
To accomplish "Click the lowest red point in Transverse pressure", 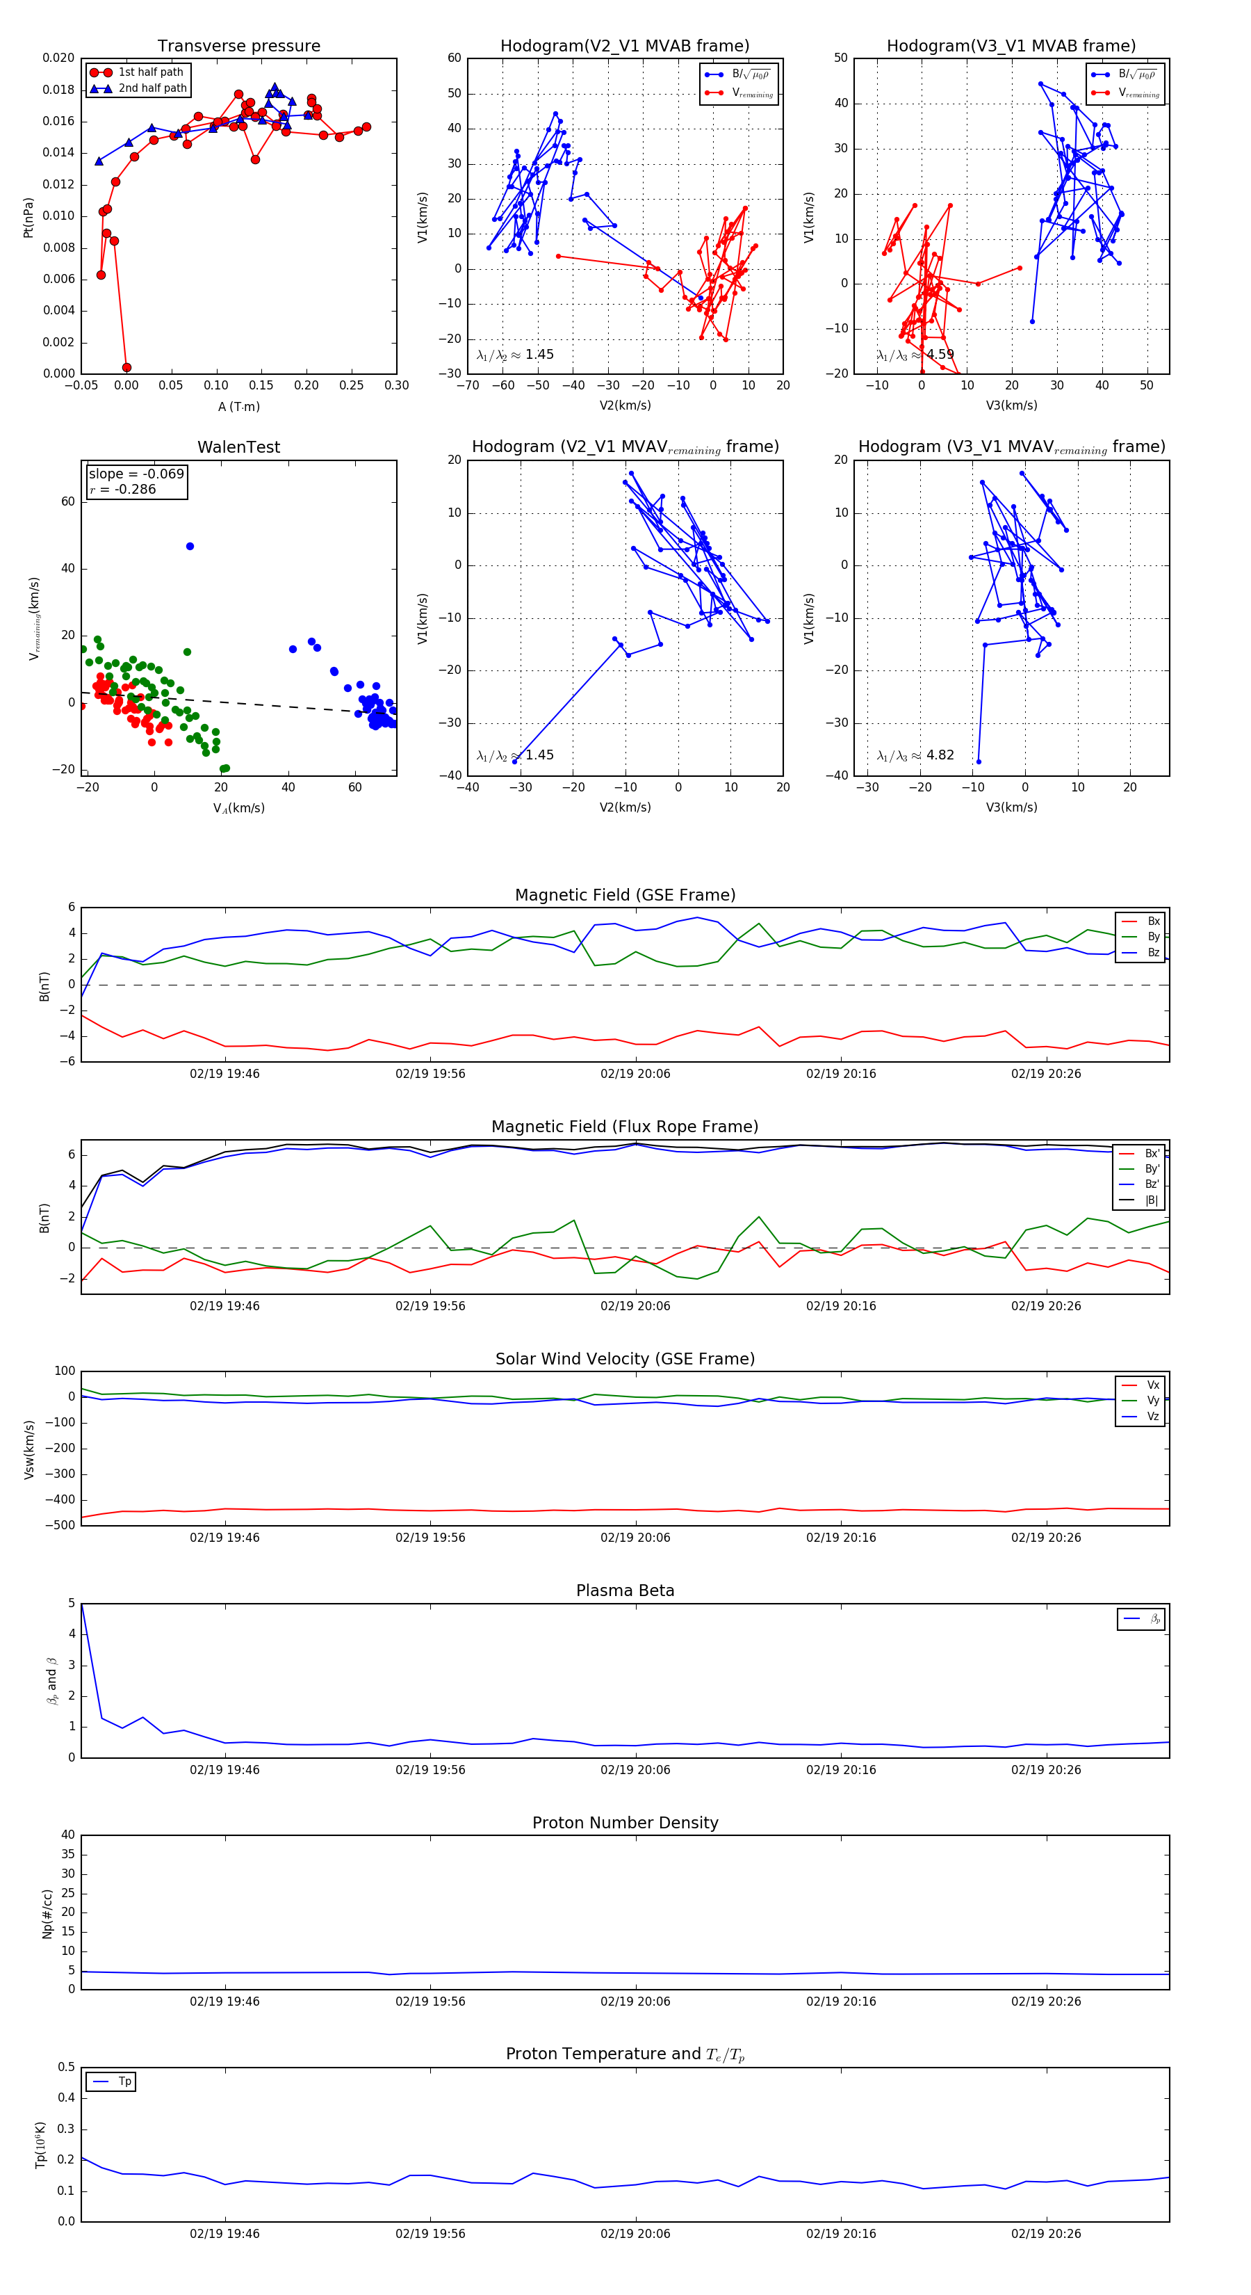I will tap(126, 367).
